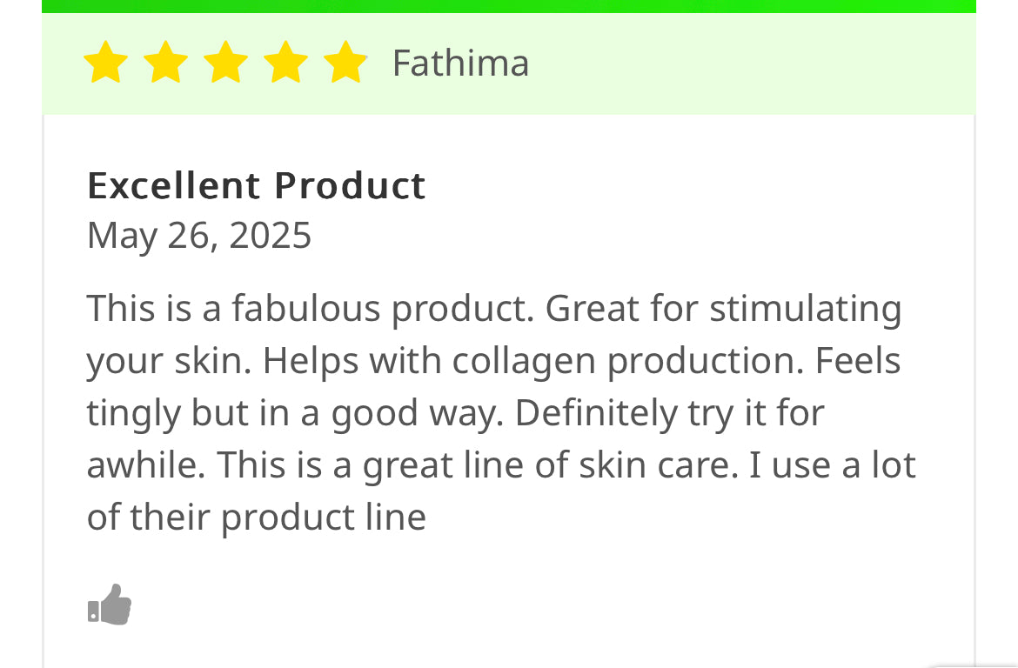Click empty area of light-green review header
This screenshot has width=1018, height=668.
point(748,63)
